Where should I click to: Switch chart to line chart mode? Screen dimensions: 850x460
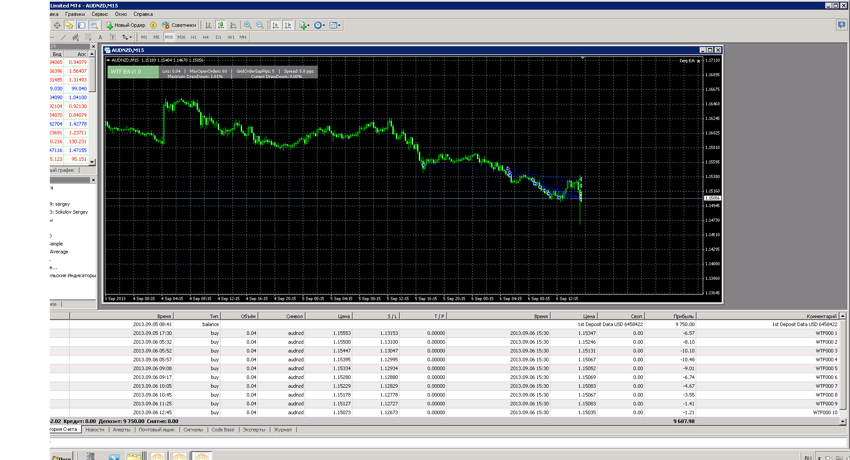coord(233,25)
